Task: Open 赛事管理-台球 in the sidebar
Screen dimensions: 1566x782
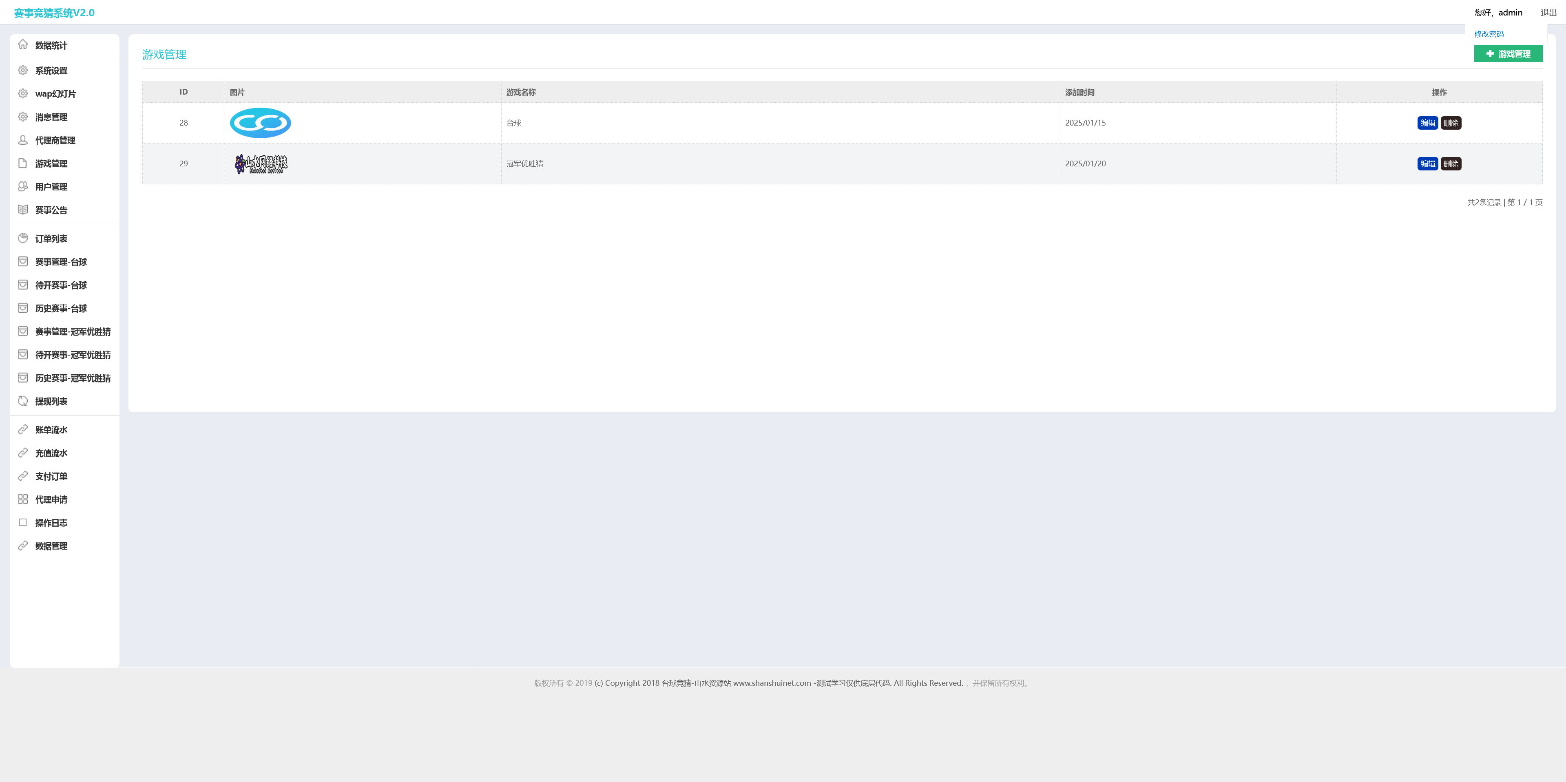Action: [x=61, y=262]
